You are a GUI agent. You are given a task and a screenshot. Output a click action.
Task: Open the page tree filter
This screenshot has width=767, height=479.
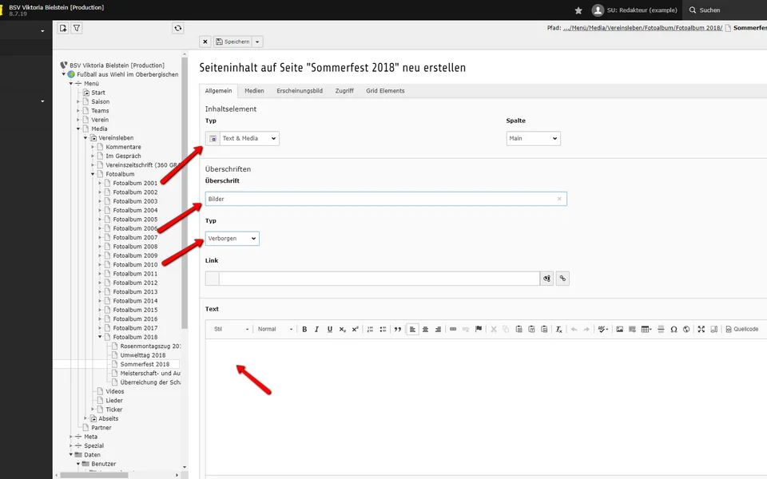[x=77, y=28]
